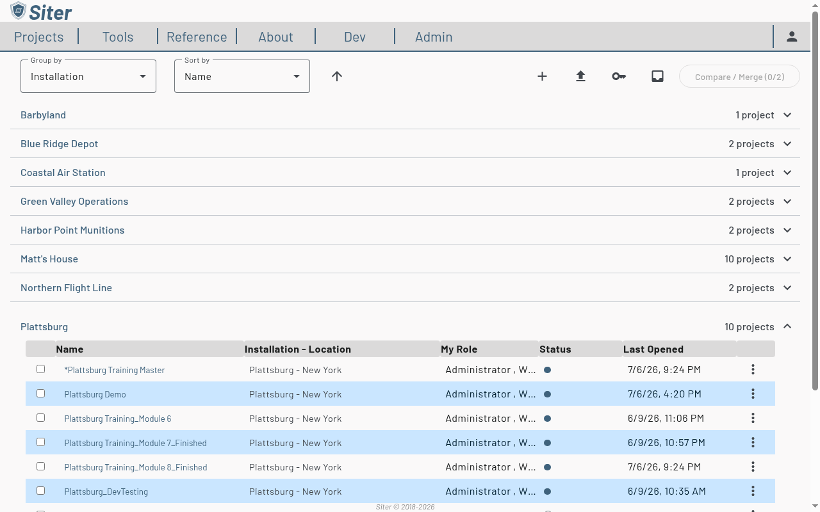Open the Admin menu
Image resolution: width=820 pixels, height=512 pixels.
tap(434, 36)
